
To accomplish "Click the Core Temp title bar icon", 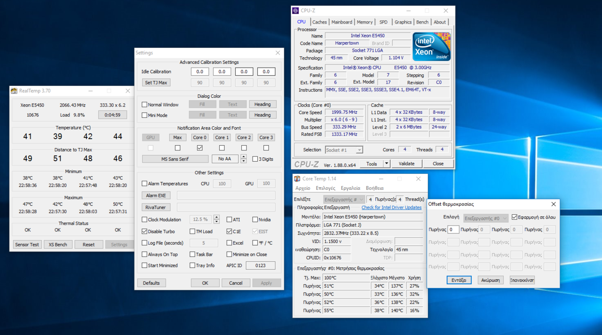I will coord(297,179).
